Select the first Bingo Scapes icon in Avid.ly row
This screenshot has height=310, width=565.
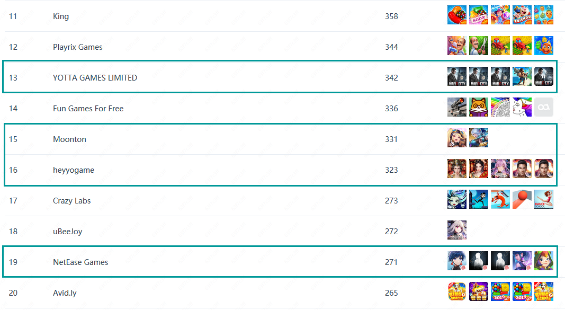[x=457, y=291]
